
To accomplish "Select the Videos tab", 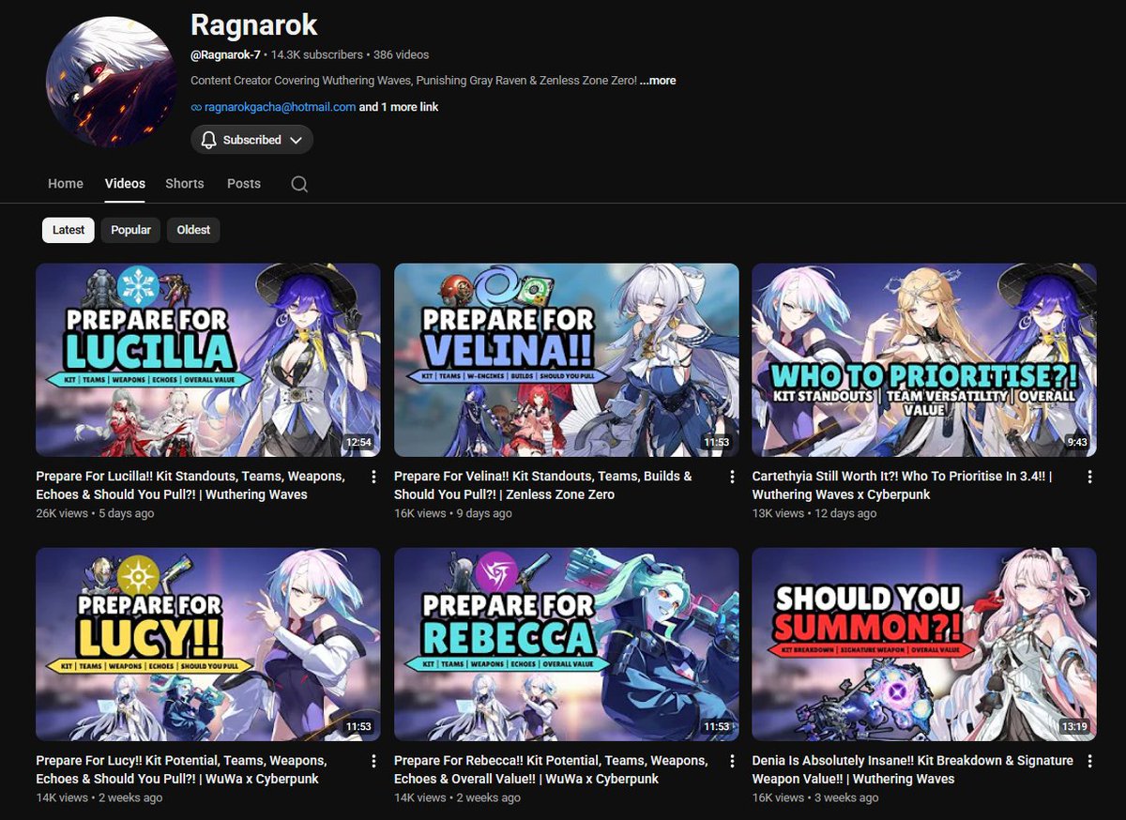I will tap(125, 184).
